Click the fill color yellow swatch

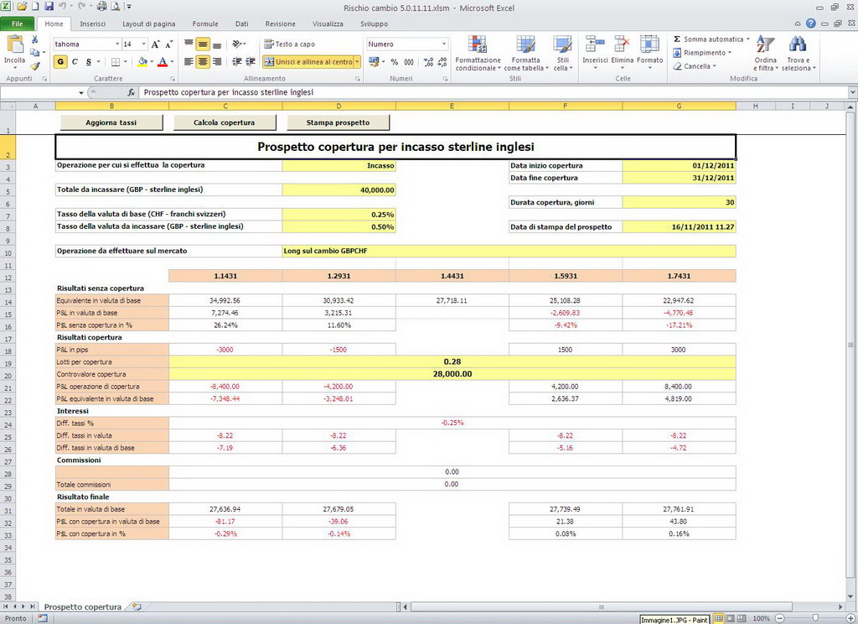click(142, 62)
